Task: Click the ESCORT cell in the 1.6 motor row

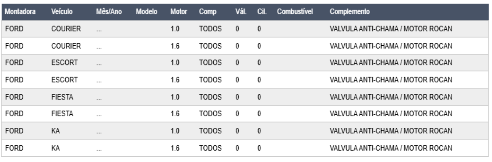Action: pyautogui.click(x=65, y=80)
